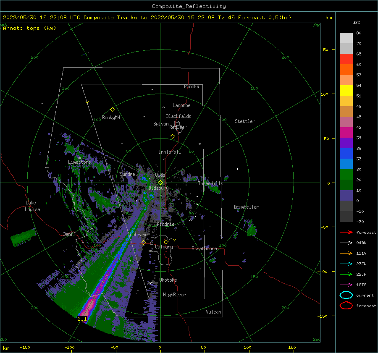This screenshot has height=353, width=378.
Task: Click the magenta 42 dBZ color swatch
Action: (x=346, y=132)
